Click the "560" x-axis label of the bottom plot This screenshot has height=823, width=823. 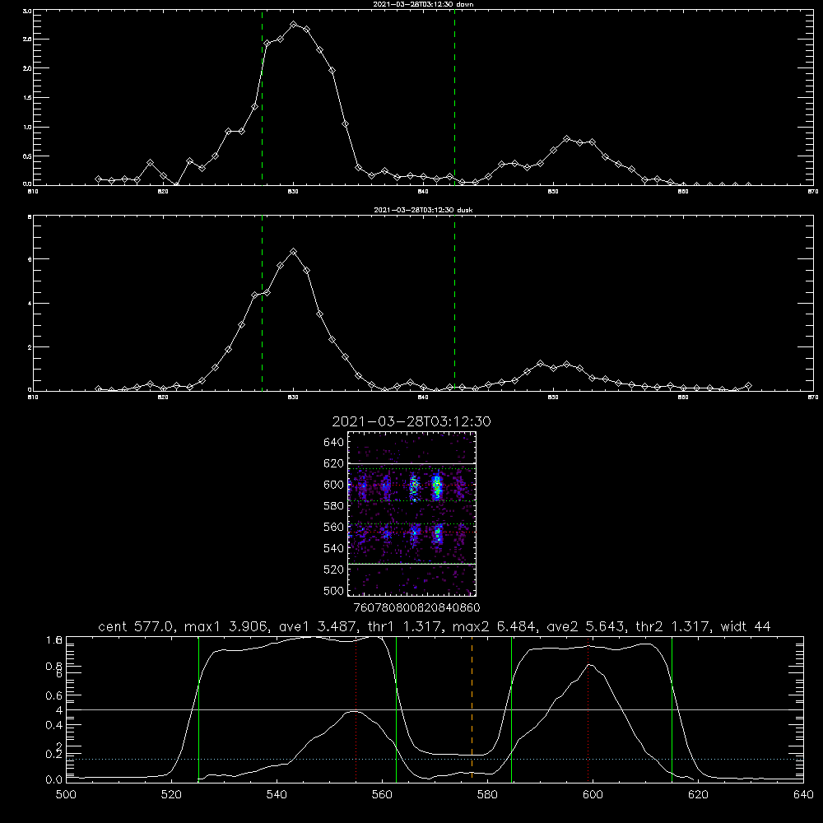[382, 795]
